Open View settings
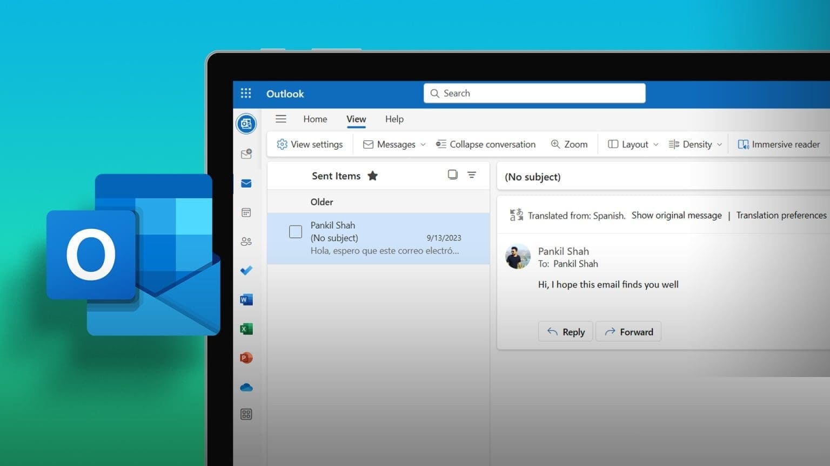 point(310,145)
